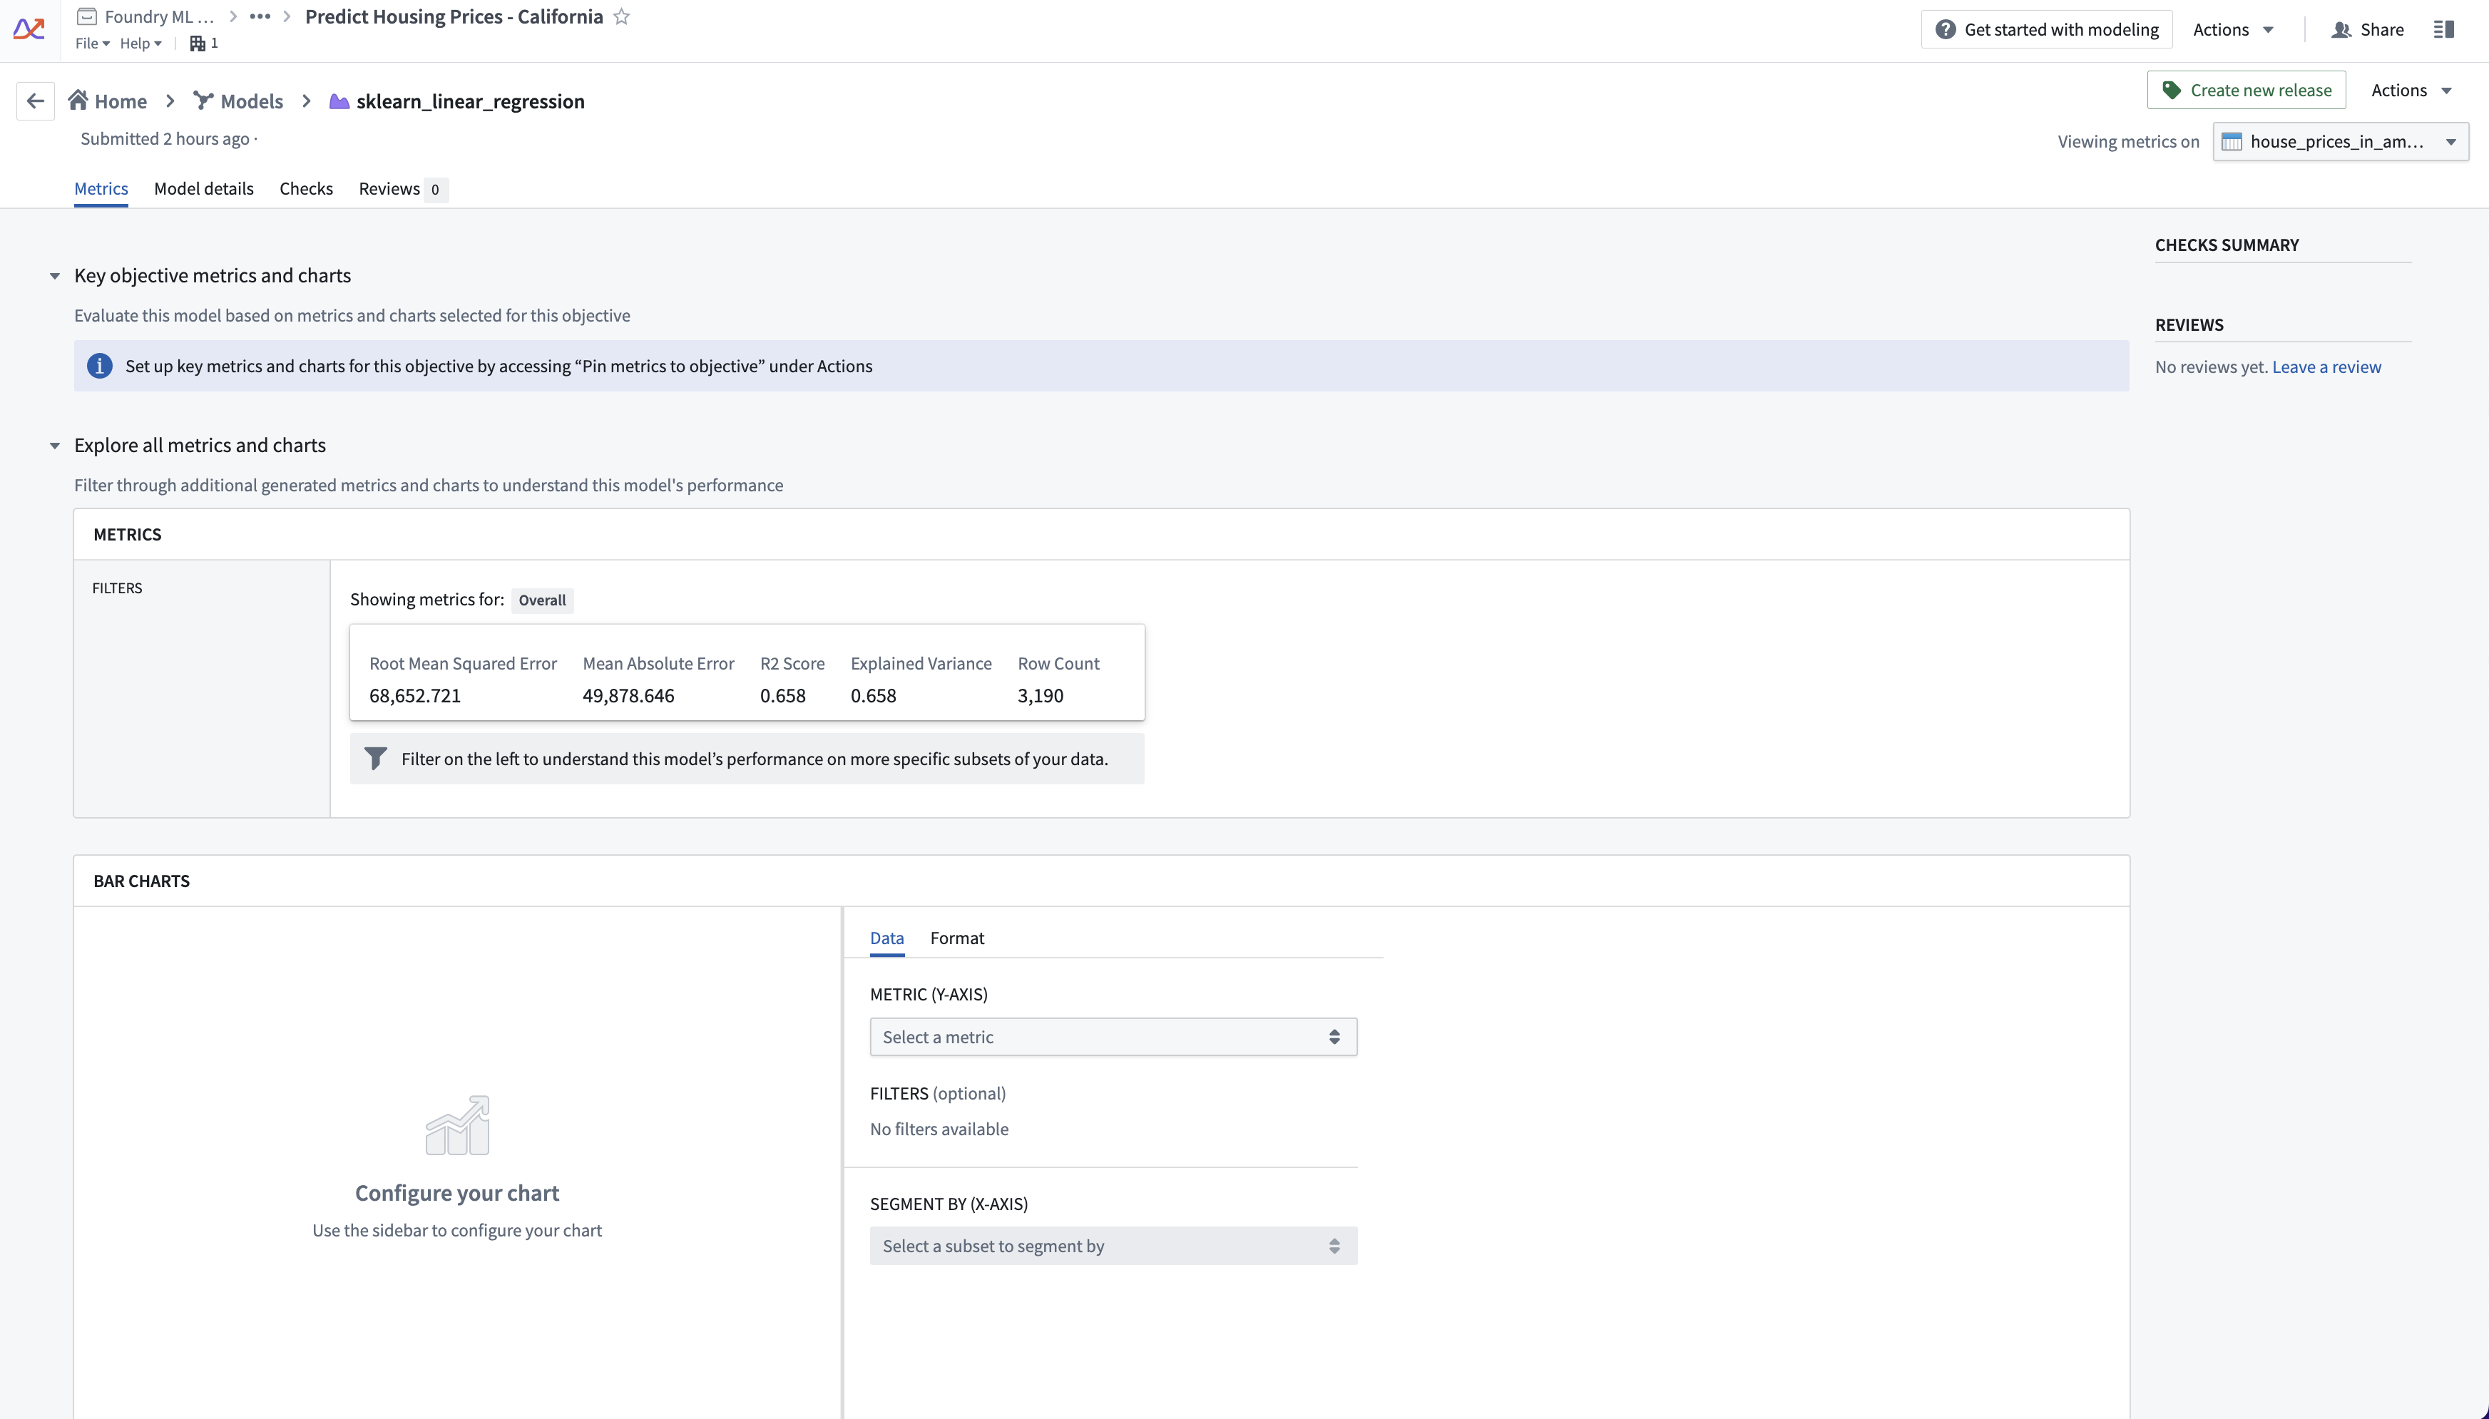Screen dimensions: 2489x1419
Task: Open the breadcrumb ellipsis menu
Action: pyautogui.click(x=259, y=16)
